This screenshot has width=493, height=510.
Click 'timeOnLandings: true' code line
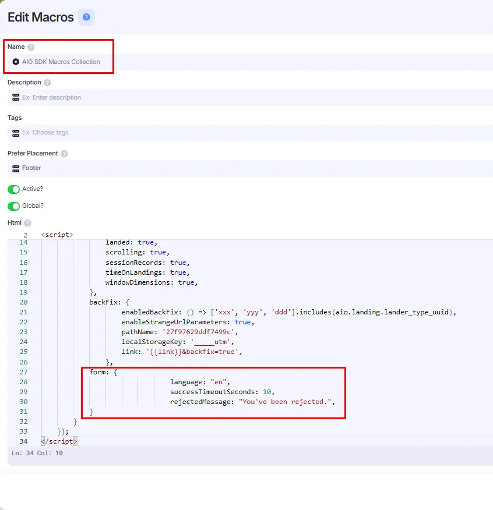[x=147, y=272]
